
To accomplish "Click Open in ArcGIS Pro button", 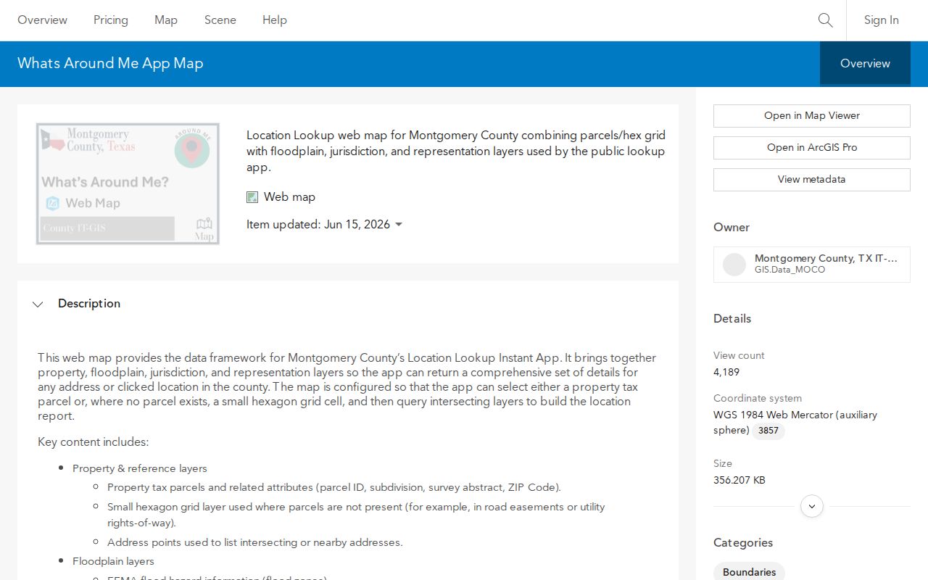I will pyautogui.click(x=812, y=148).
